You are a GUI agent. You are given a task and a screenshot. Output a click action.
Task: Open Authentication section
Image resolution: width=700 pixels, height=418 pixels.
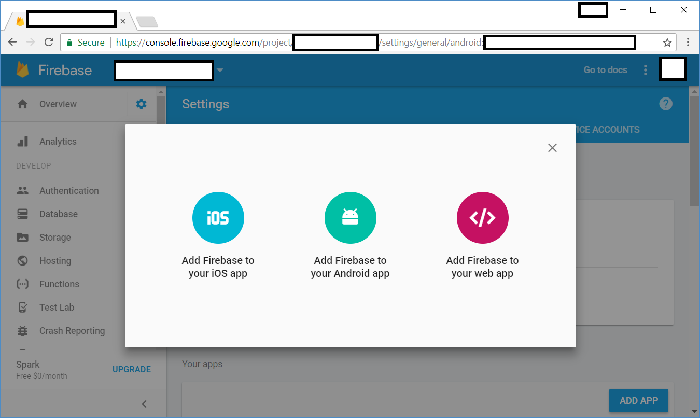(x=69, y=191)
